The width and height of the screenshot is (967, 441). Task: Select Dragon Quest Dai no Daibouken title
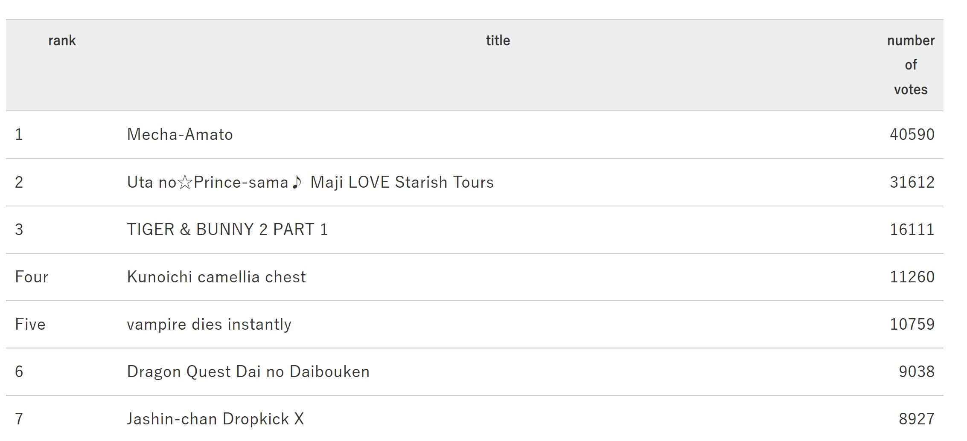tap(248, 372)
